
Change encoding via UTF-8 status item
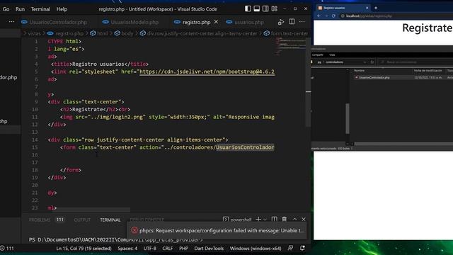[150, 249]
